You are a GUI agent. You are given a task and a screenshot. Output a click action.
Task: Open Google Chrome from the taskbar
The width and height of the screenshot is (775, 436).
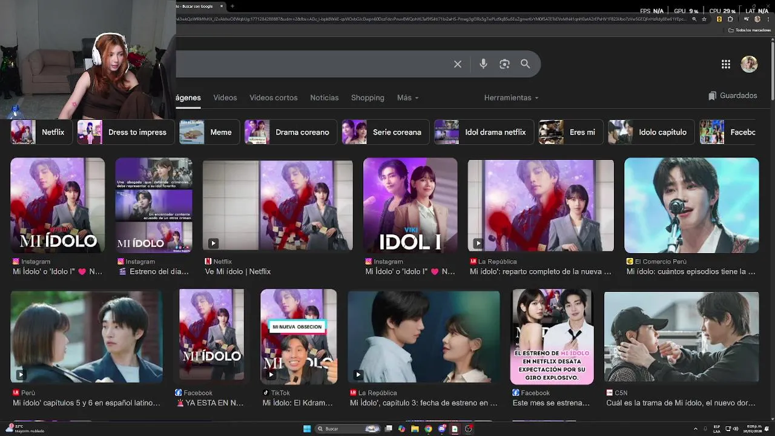(x=428, y=429)
